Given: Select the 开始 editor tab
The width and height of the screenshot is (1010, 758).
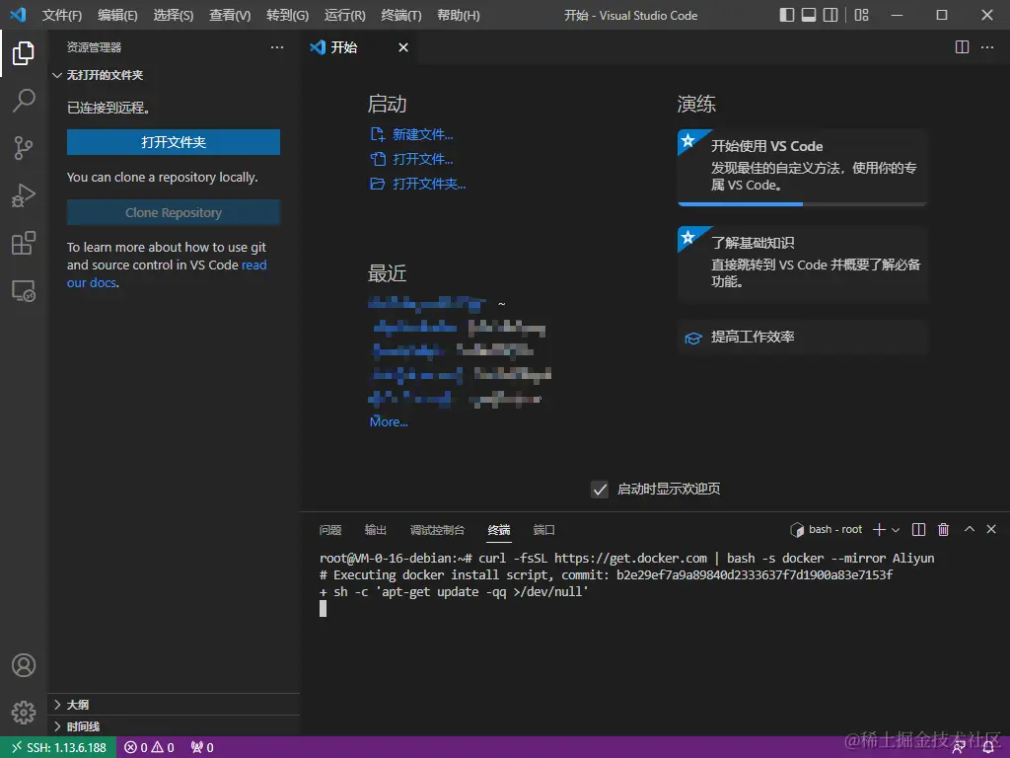Looking at the screenshot, I should coord(359,47).
